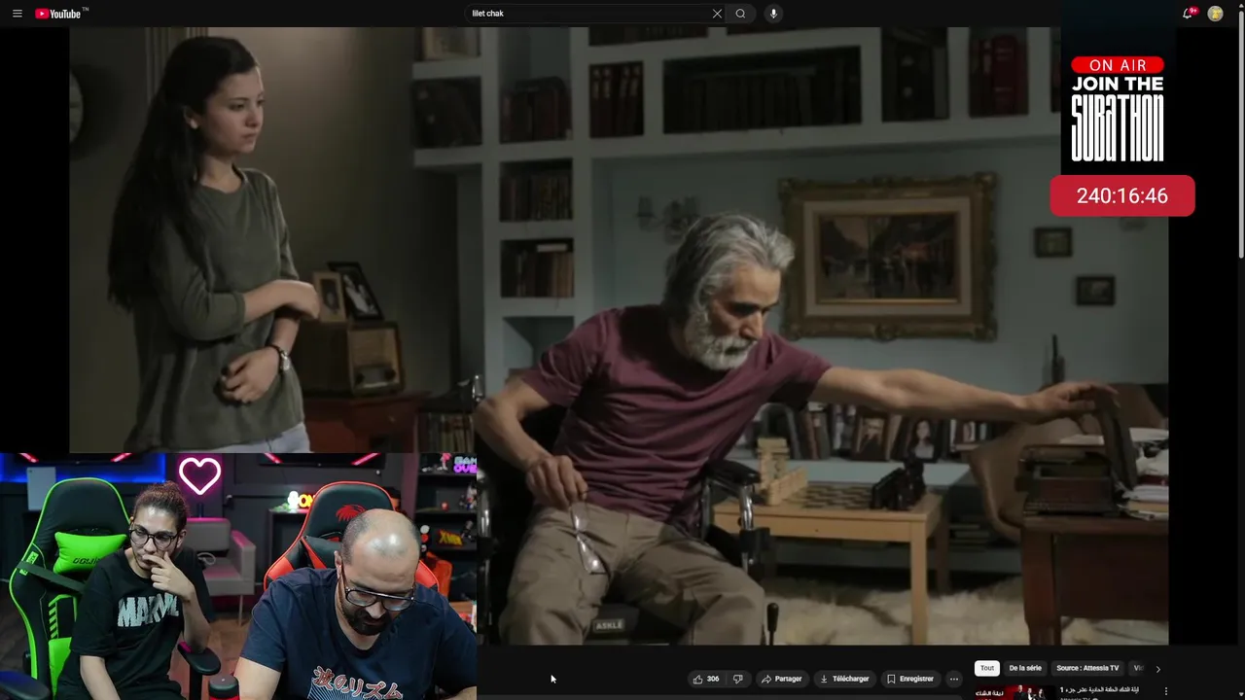This screenshot has width=1245, height=700.
Task: Select the 'Tout' filter chip
Action: pos(987,668)
